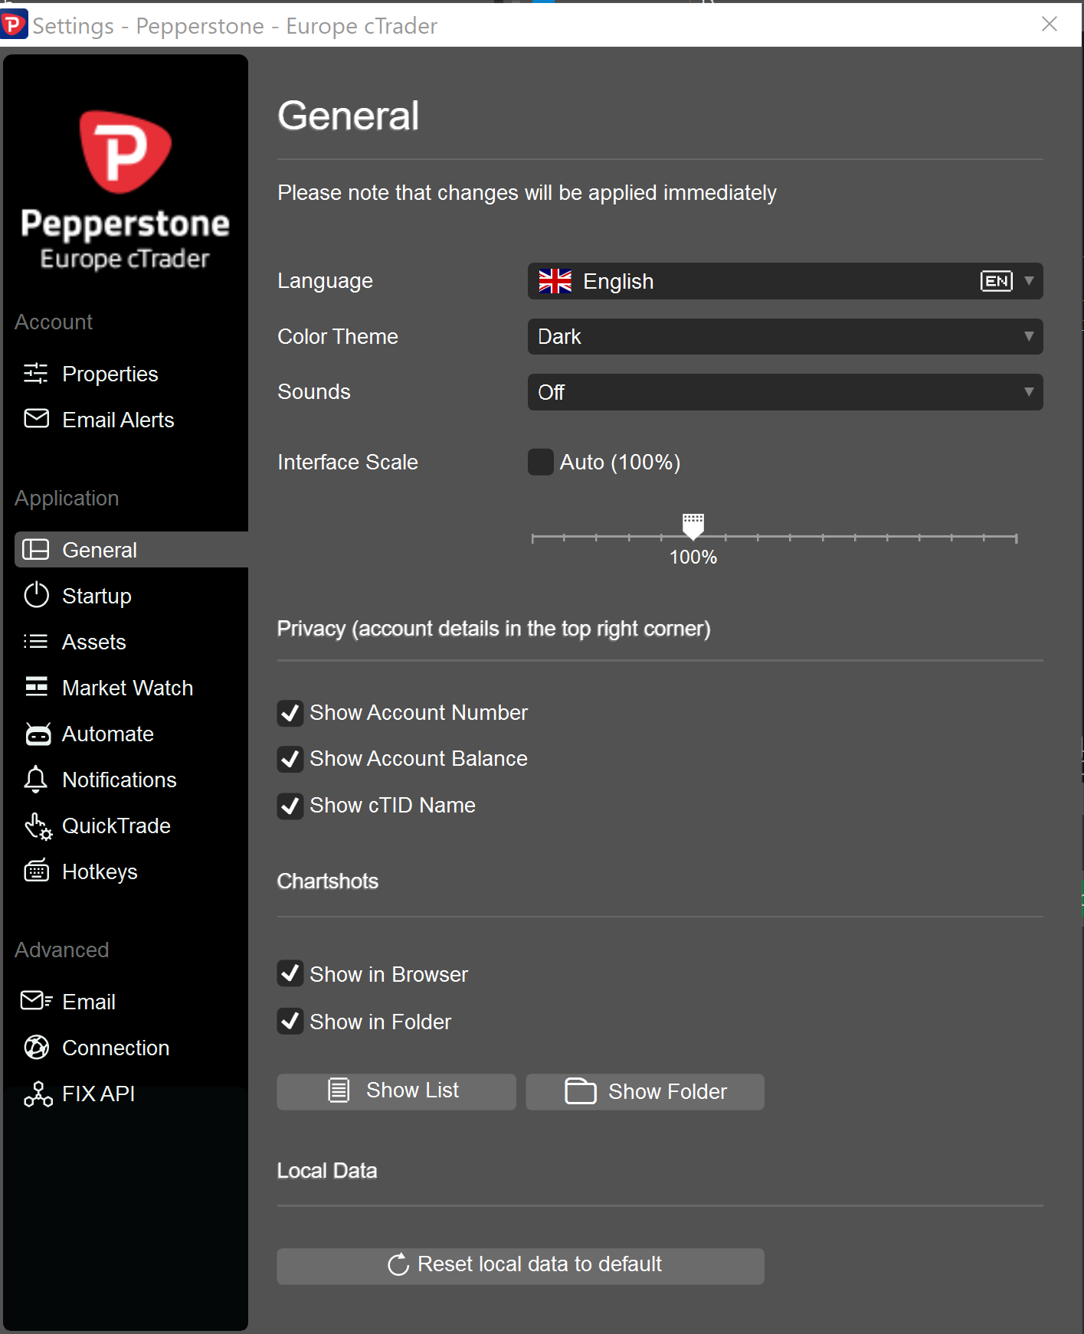Click the Pepperstone logo in the sidebar

click(x=126, y=191)
